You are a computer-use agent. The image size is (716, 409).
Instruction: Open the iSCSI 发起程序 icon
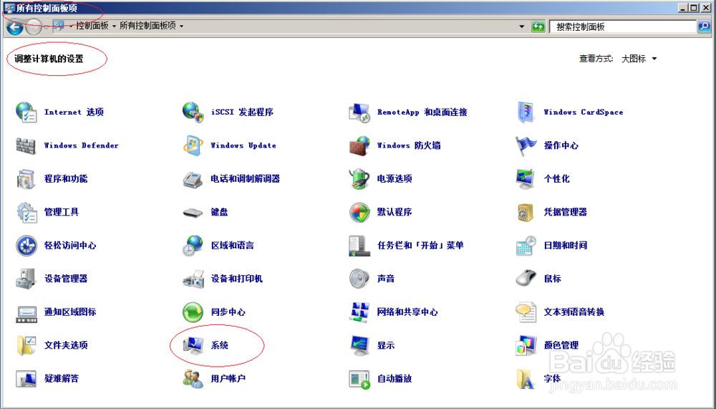pos(193,112)
